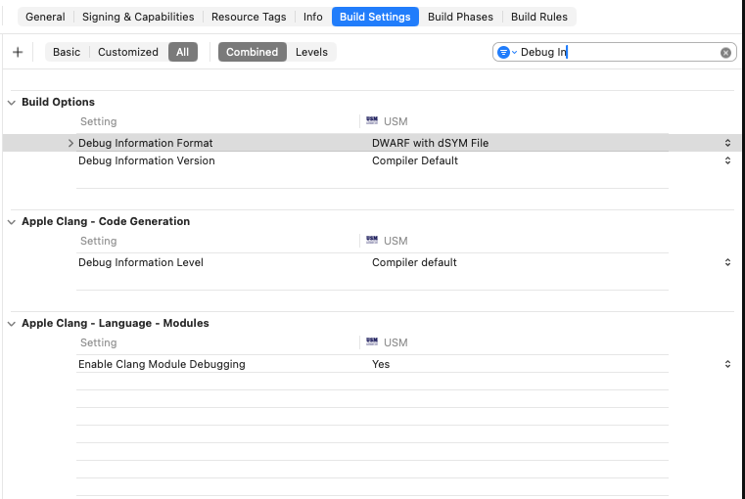Clear the search field with the x icon

725,53
